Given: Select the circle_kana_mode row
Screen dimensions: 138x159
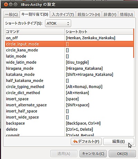Looking at the screenshot, I should [69, 50].
